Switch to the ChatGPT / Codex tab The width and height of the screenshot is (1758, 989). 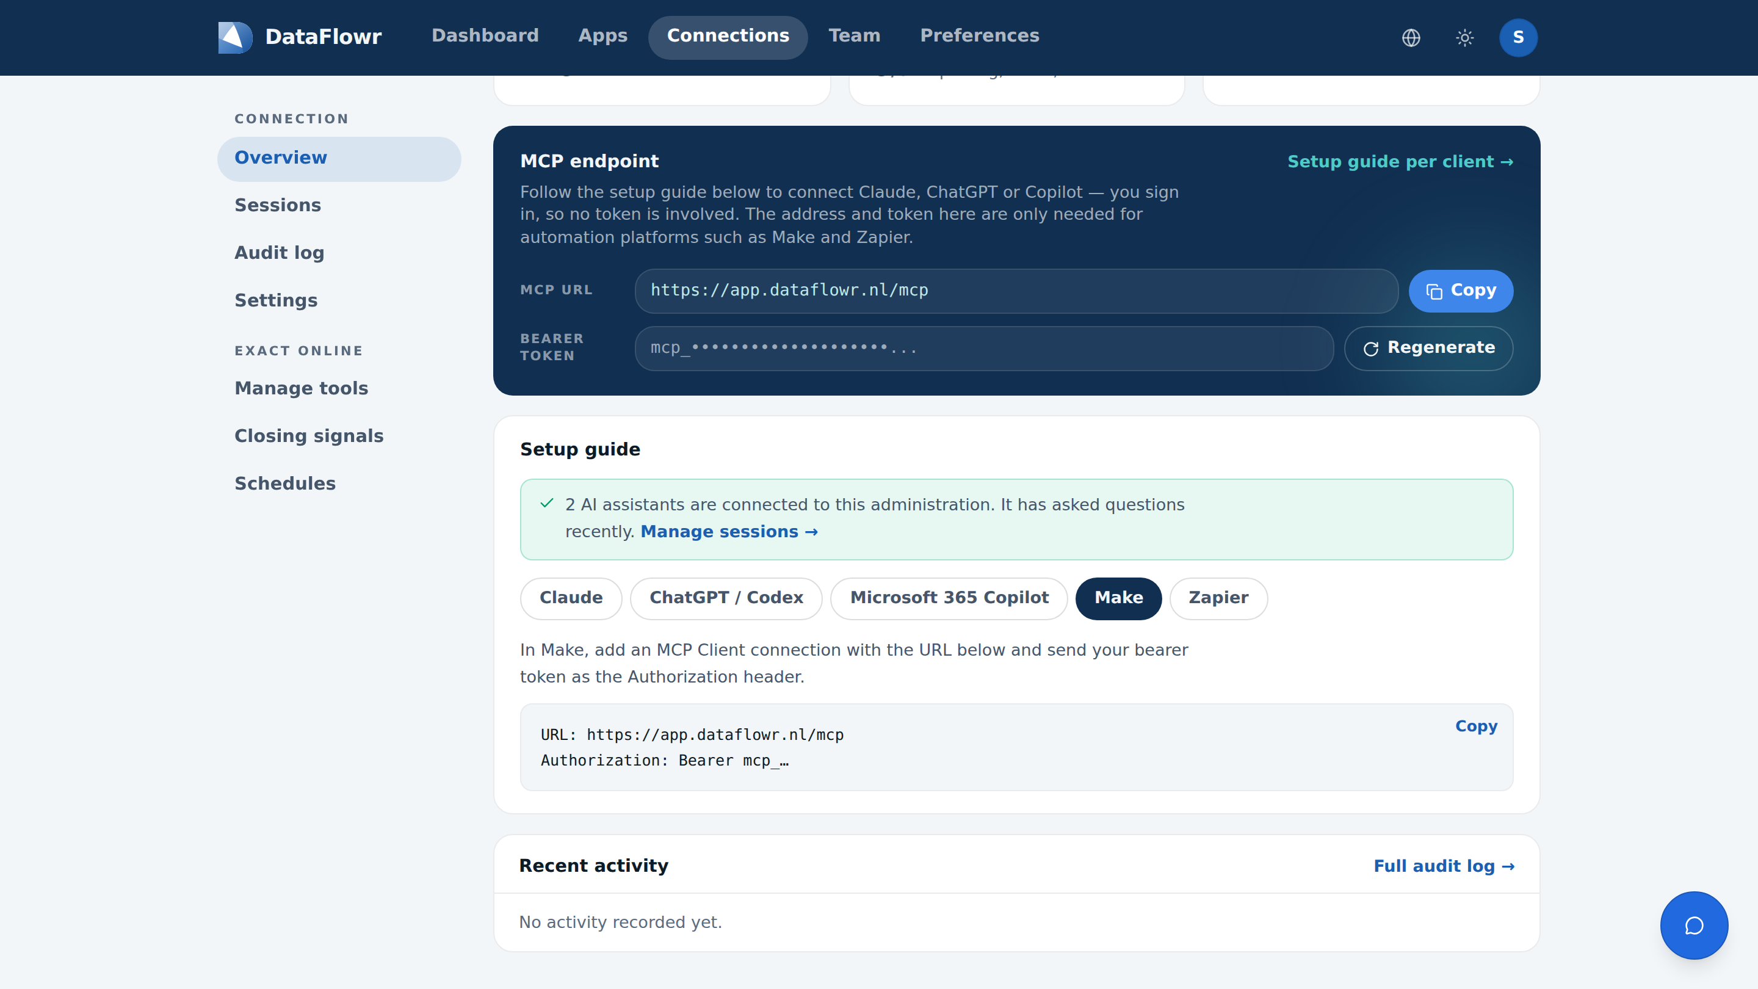pos(726,598)
